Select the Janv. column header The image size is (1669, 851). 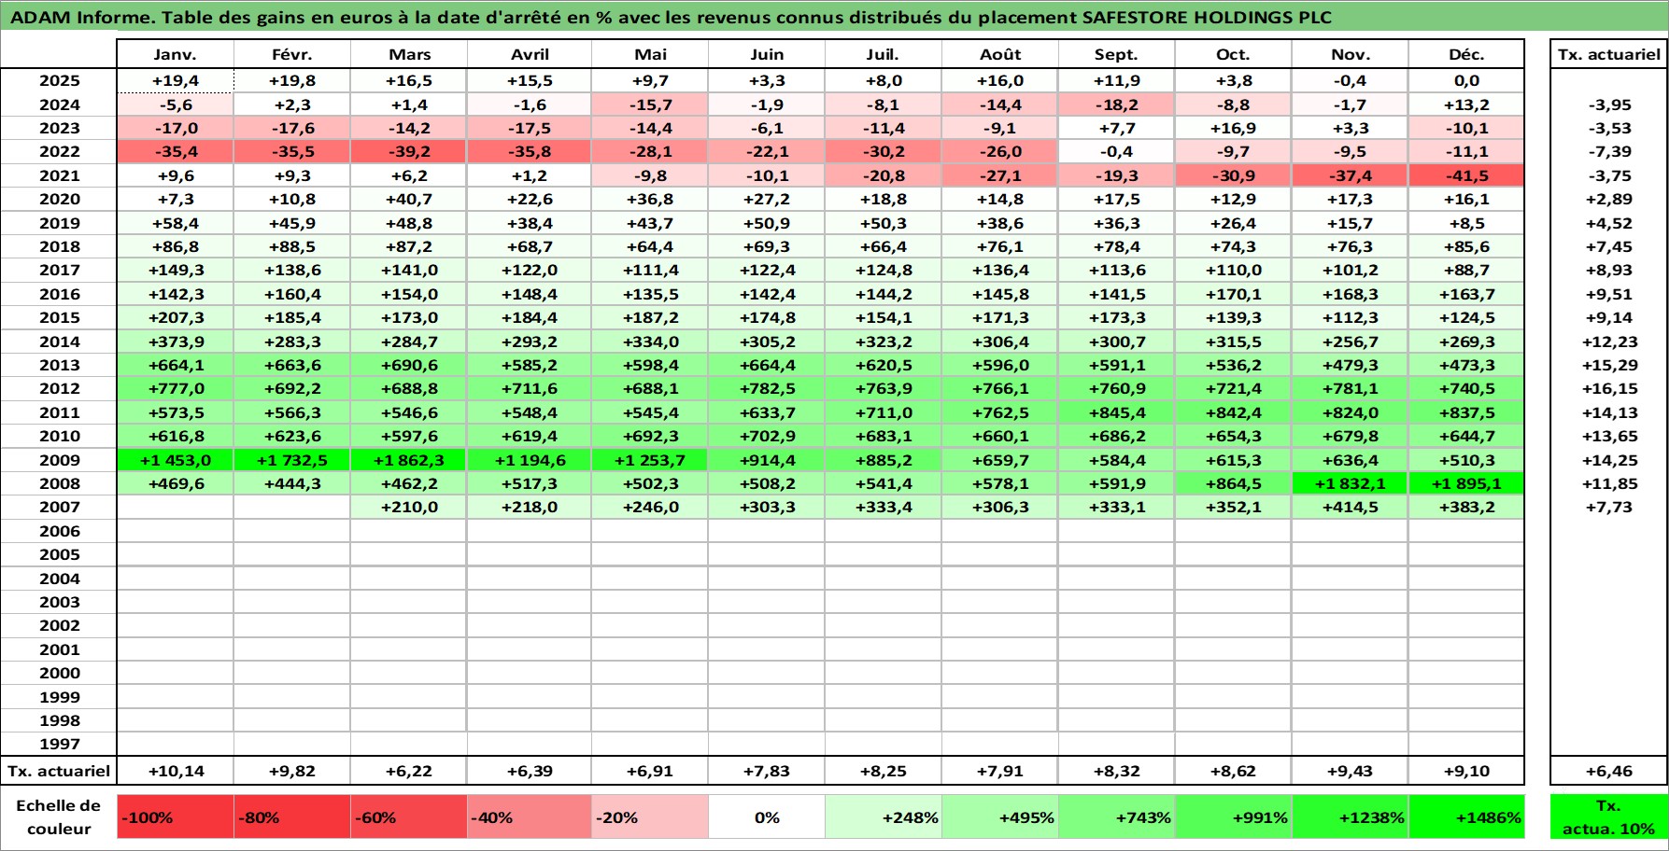pos(175,54)
